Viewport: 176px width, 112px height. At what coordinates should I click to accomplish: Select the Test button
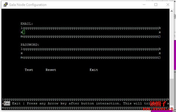click(29, 70)
